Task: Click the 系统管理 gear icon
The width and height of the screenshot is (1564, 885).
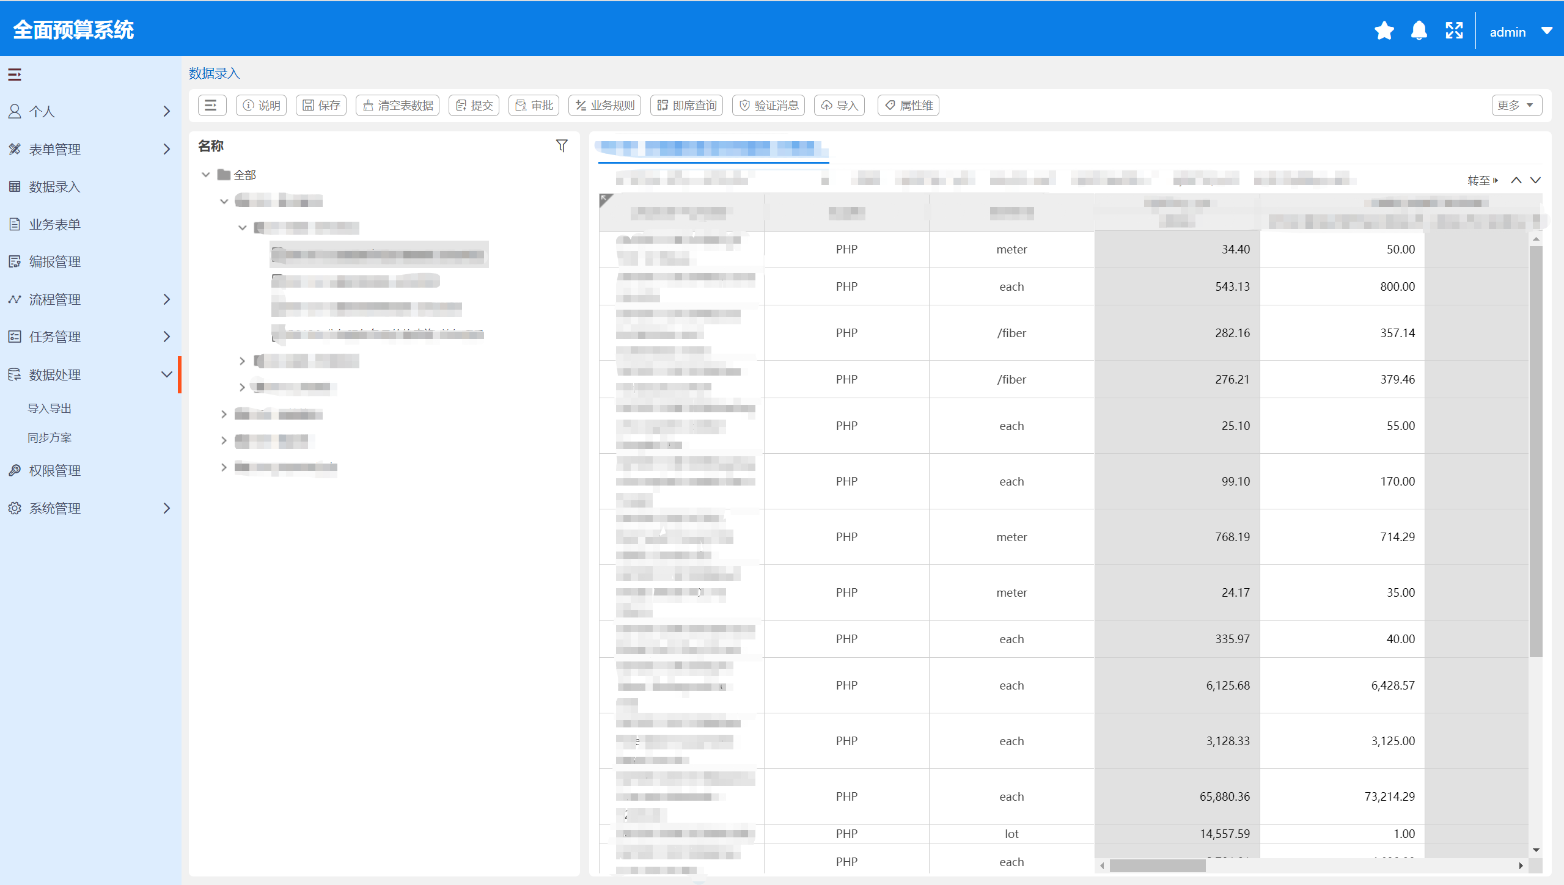Action: pyautogui.click(x=15, y=508)
